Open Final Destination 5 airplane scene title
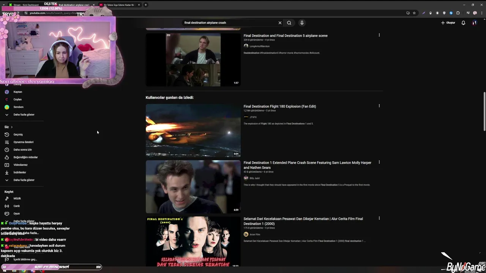 click(x=286, y=36)
